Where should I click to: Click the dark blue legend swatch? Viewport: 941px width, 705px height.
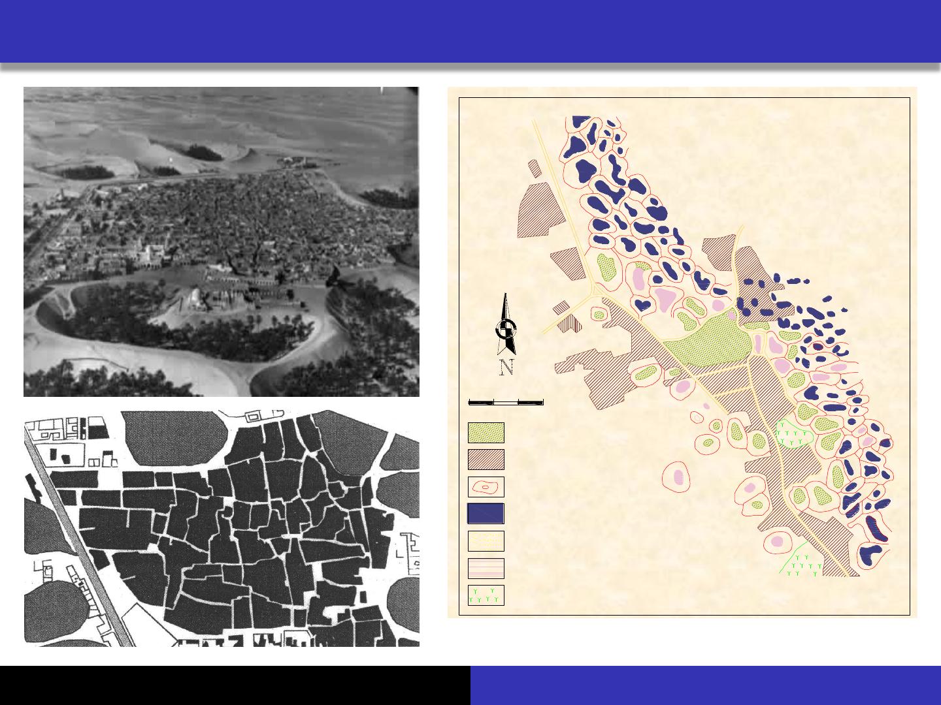[486, 514]
